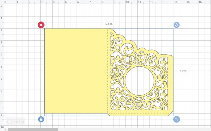Click the 7.222" height label
211x131 pixels.
point(183,71)
